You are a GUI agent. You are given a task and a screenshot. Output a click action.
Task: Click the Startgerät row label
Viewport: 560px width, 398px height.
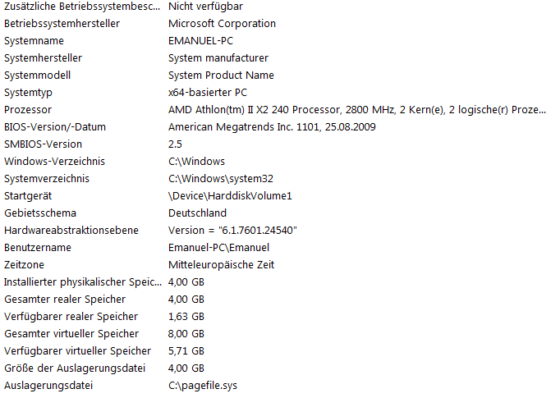point(28,196)
